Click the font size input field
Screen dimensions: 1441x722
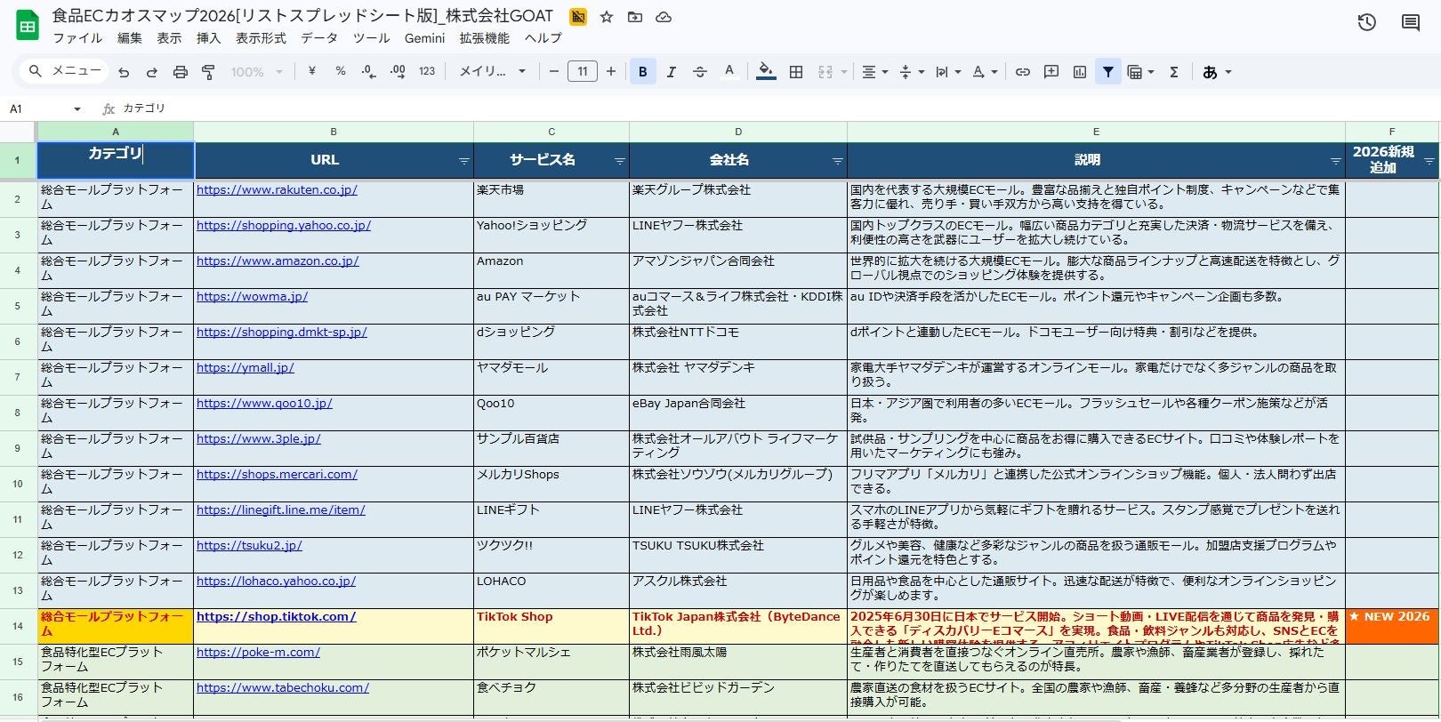coord(583,71)
